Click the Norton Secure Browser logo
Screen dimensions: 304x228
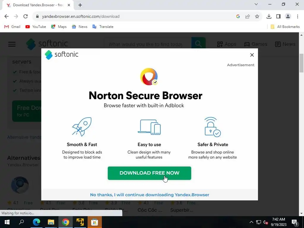(x=149, y=77)
